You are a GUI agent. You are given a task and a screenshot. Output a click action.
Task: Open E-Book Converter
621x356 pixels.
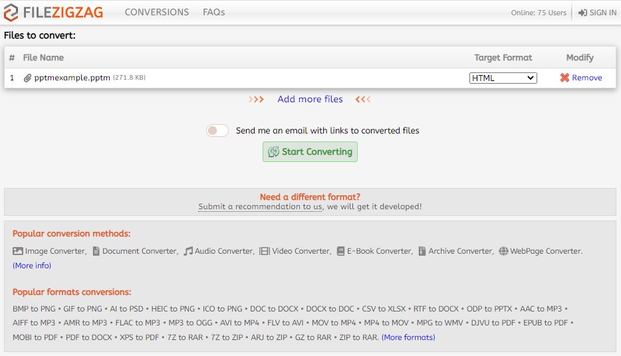click(x=380, y=251)
